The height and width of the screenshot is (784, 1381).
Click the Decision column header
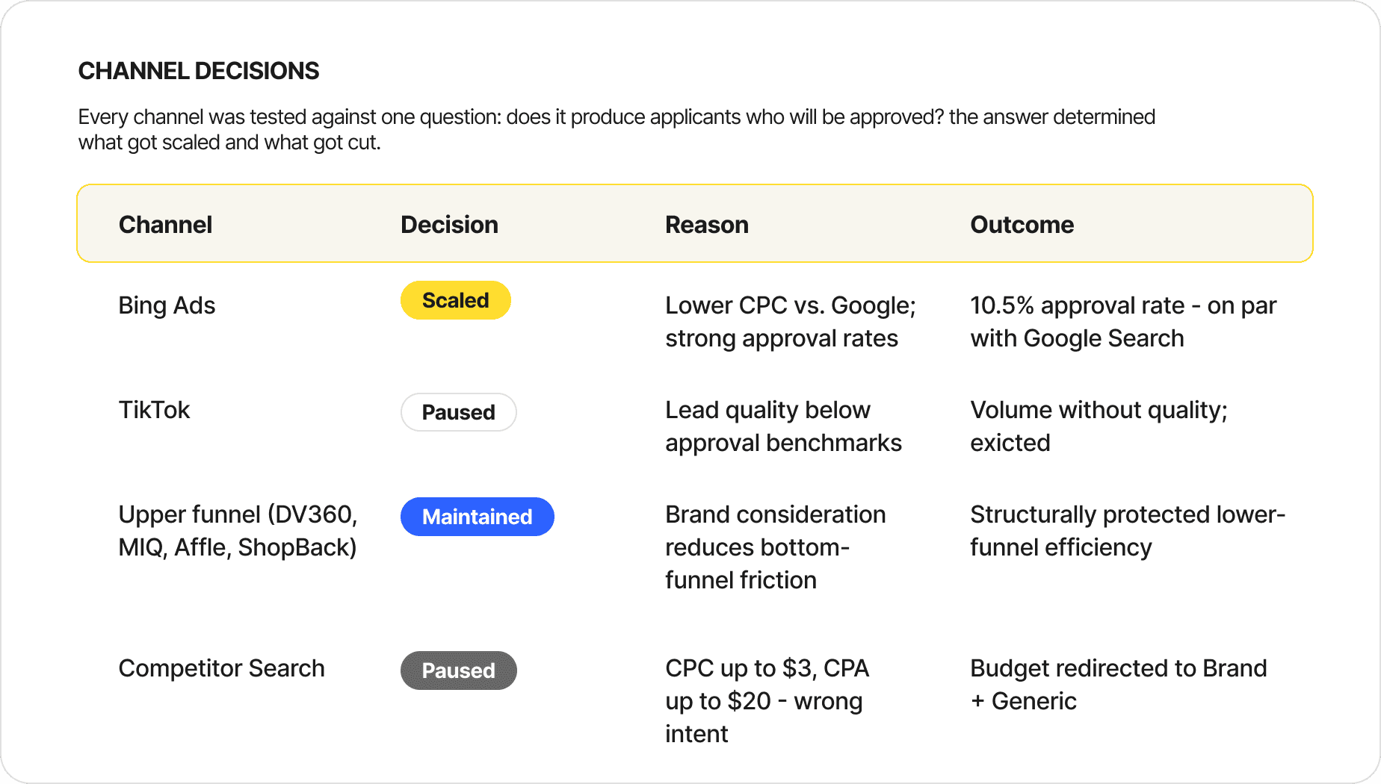(449, 225)
